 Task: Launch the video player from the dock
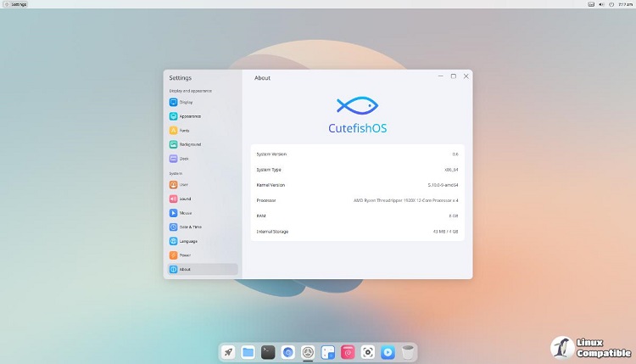pyautogui.click(x=388, y=351)
